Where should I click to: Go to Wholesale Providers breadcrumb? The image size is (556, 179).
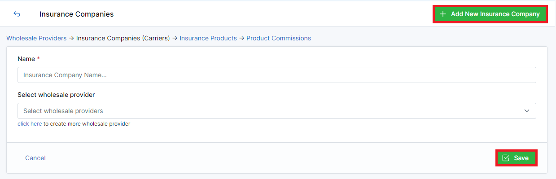36,38
